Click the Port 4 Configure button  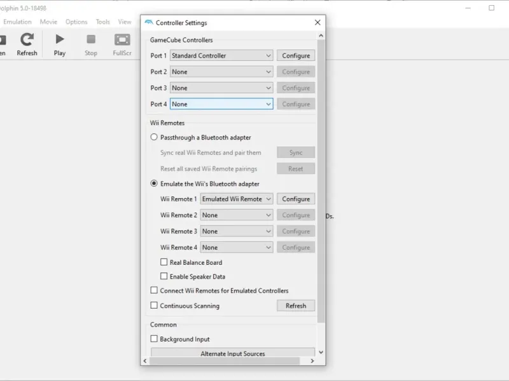coord(296,104)
